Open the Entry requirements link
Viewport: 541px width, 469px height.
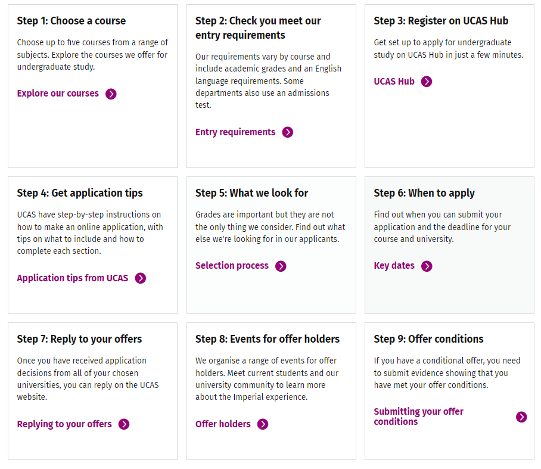235,132
